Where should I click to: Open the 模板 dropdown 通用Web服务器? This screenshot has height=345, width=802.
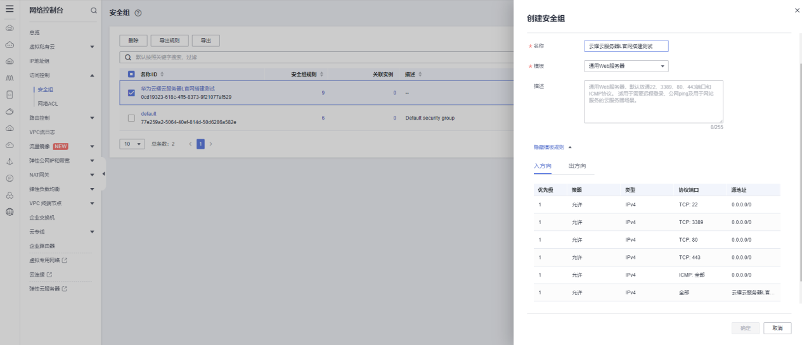click(x=626, y=66)
